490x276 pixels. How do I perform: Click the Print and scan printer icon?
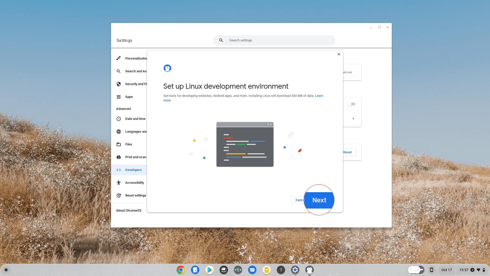pyautogui.click(x=119, y=157)
